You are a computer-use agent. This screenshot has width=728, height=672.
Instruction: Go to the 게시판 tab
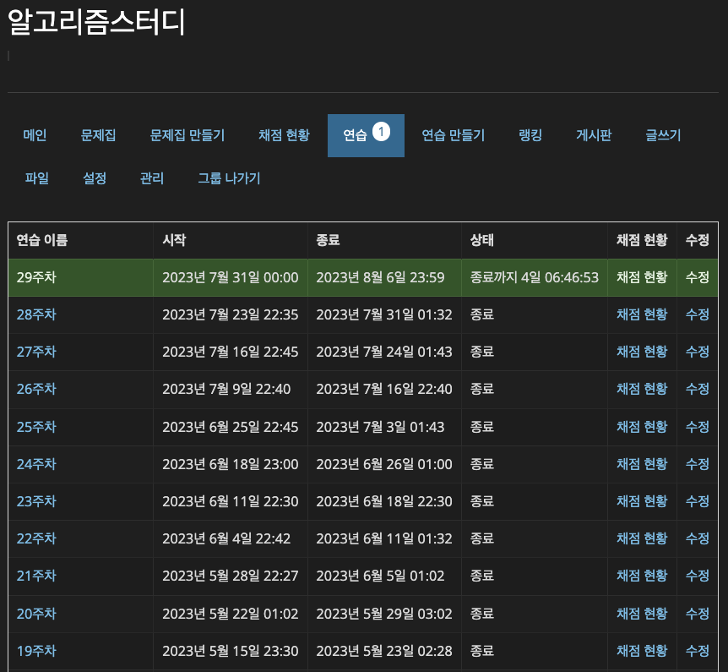click(594, 135)
